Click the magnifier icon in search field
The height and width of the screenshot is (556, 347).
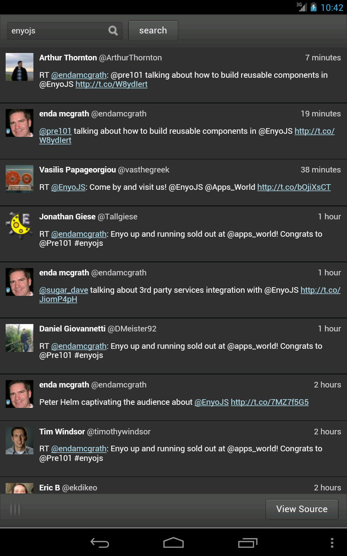pos(113,30)
